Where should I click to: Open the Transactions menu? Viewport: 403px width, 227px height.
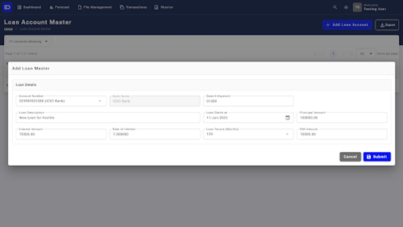(133, 7)
